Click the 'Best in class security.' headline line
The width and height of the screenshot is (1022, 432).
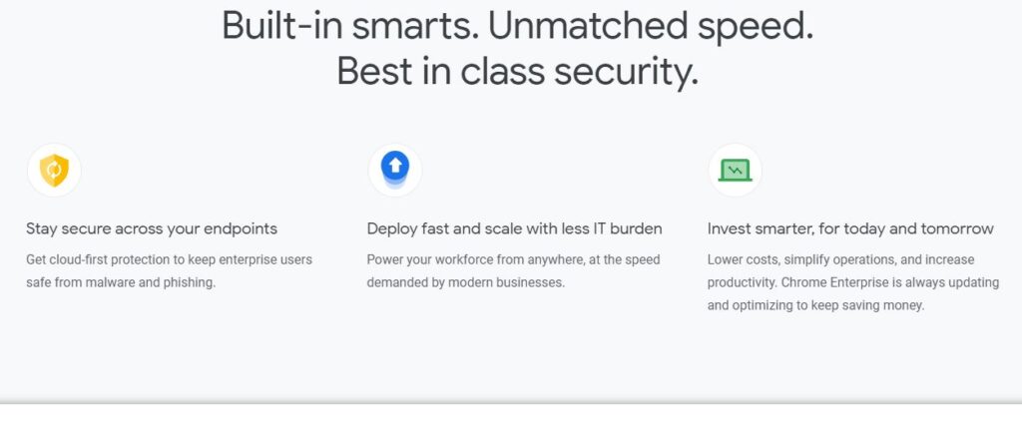coord(516,71)
